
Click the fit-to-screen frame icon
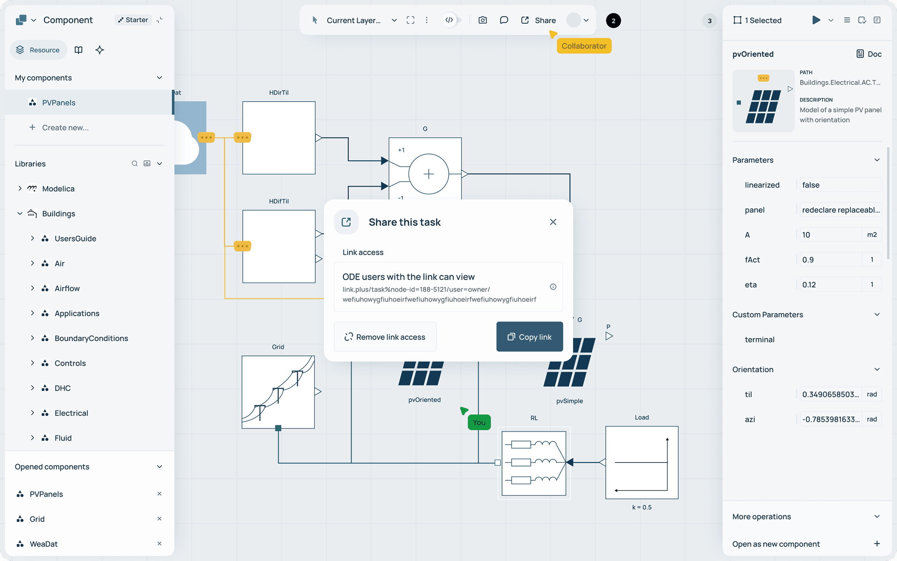point(410,20)
